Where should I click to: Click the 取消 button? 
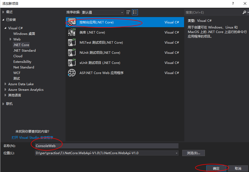tap(238, 169)
